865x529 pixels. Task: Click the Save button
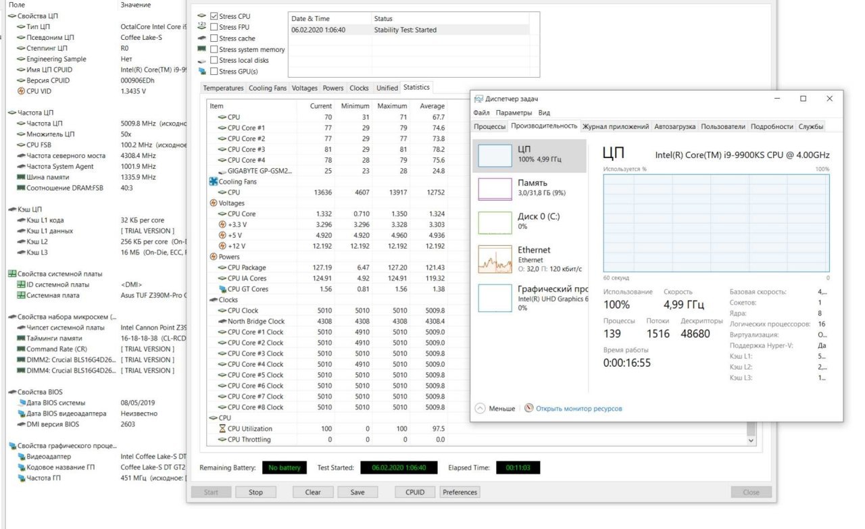coord(357,492)
